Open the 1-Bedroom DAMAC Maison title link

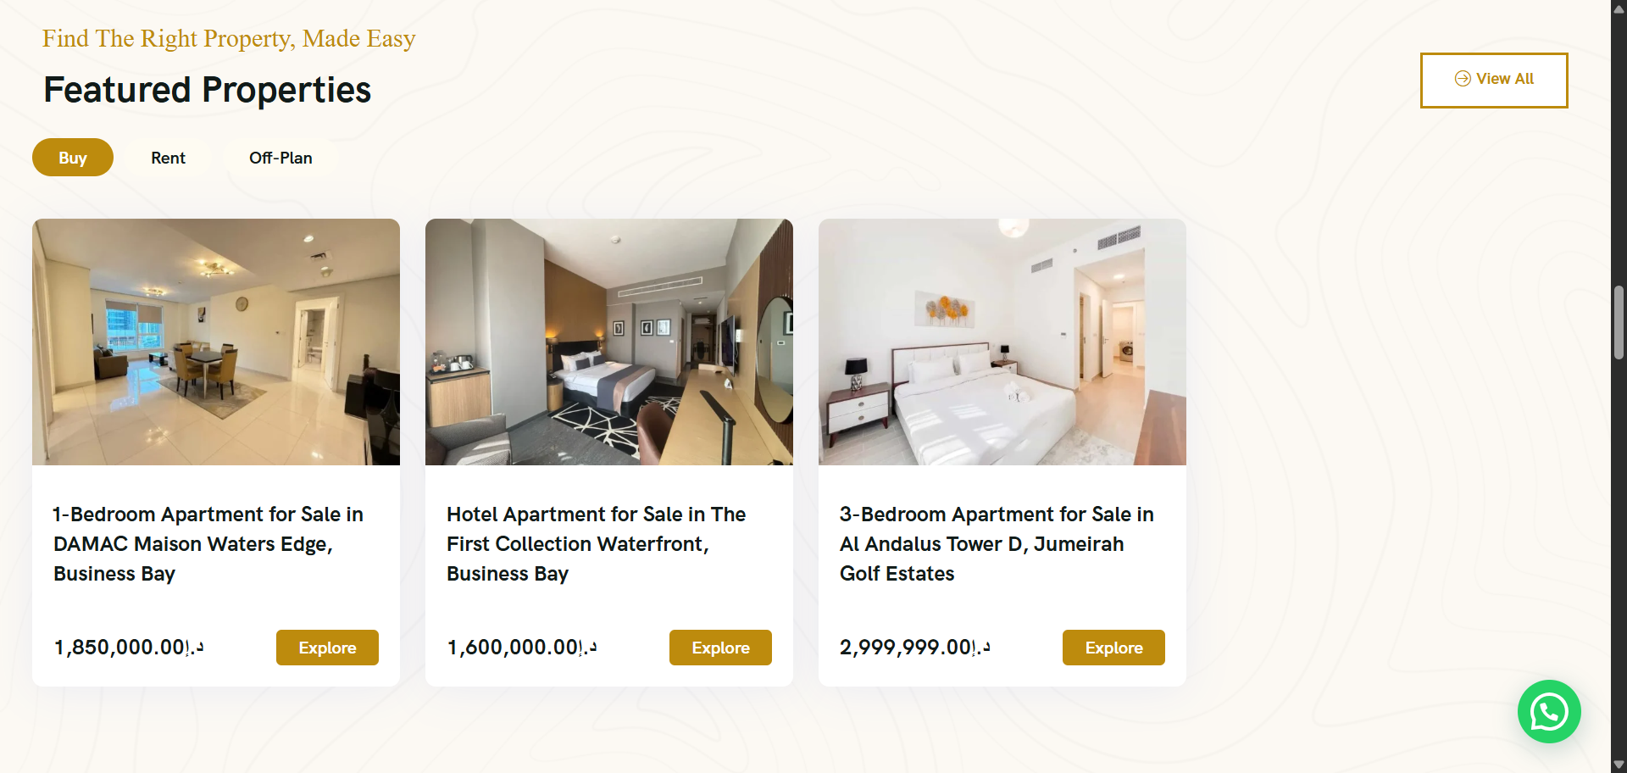[x=208, y=544]
